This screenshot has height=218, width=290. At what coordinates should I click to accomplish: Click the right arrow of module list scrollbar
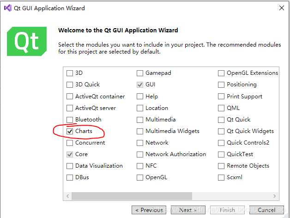click(274, 196)
